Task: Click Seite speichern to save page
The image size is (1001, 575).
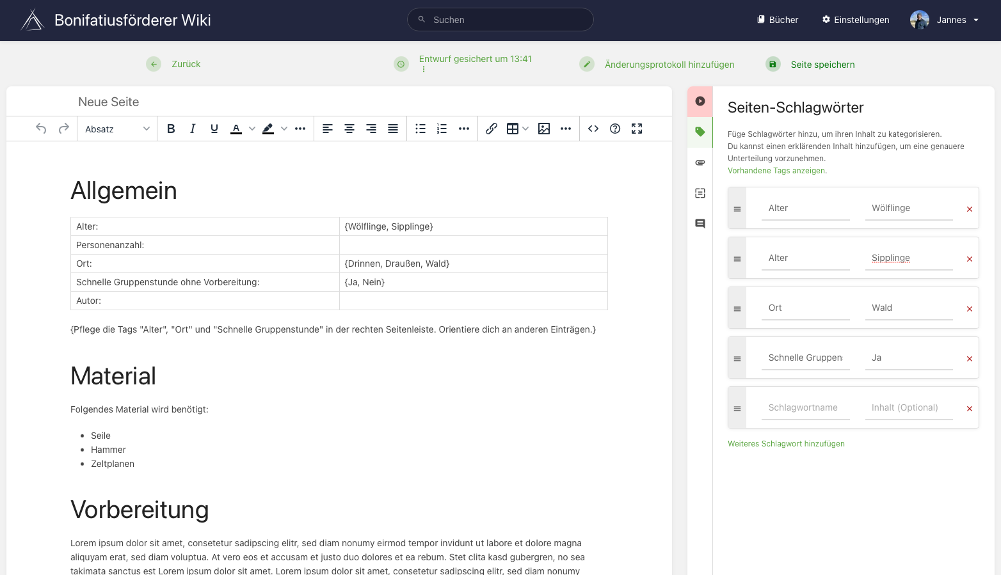Action: 822,65
